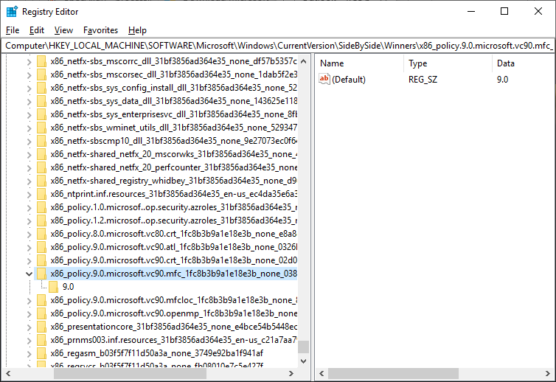Open the Help menu
The image size is (556, 382).
pos(137,30)
